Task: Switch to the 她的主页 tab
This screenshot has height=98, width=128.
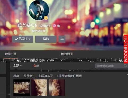Action: tap(10, 54)
